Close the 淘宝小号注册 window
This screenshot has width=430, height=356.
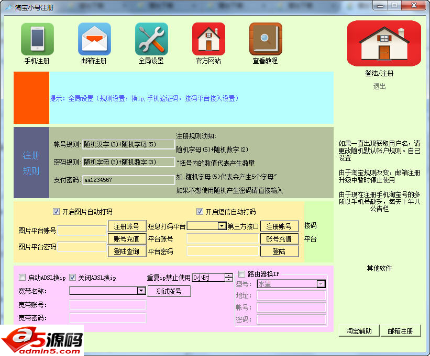point(414,5)
